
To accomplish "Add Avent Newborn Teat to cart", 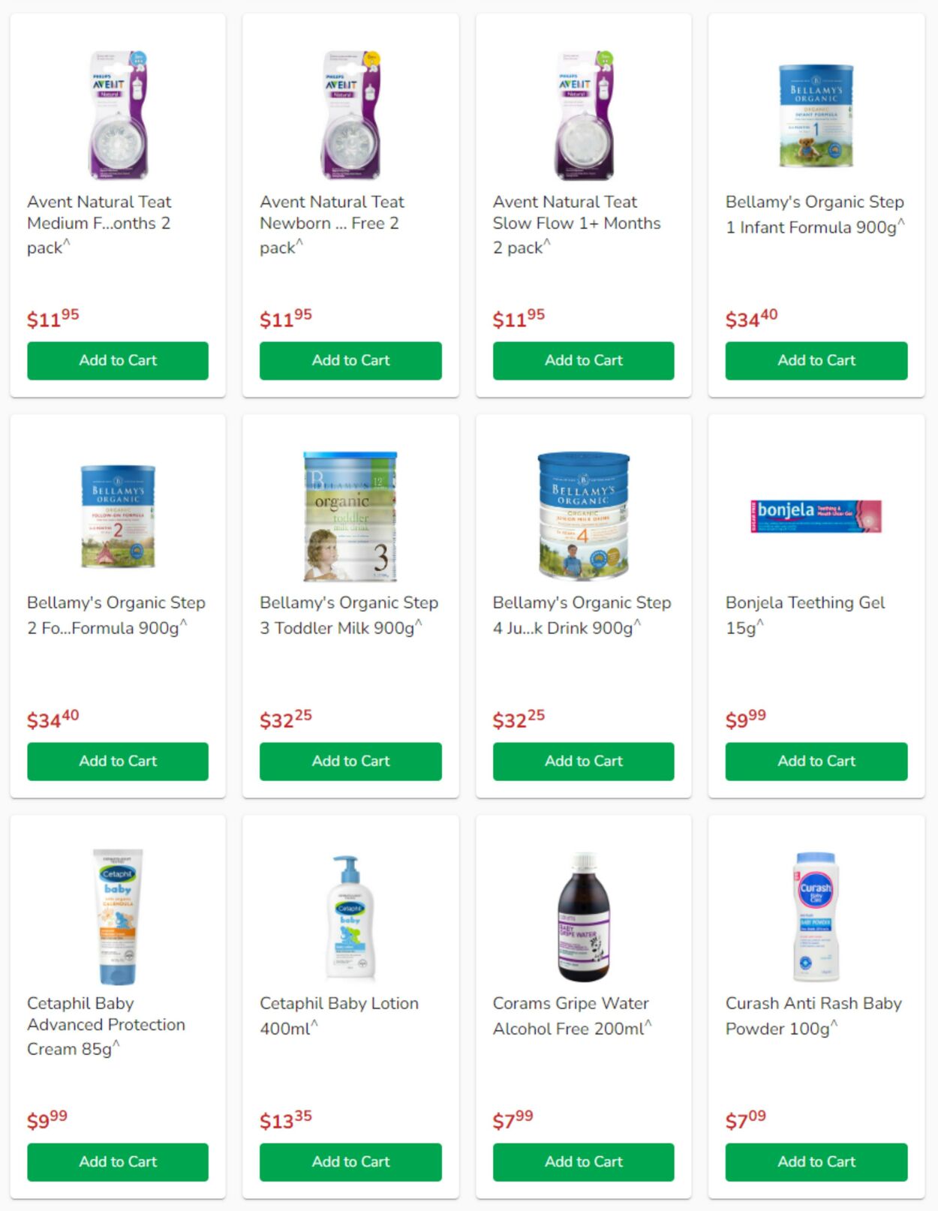I will pyautogui.click(x=350, y=360).
